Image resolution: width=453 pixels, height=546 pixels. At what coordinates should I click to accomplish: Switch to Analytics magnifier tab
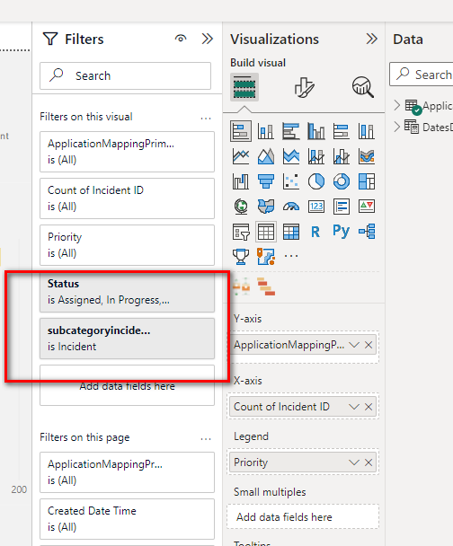(363, 87)
